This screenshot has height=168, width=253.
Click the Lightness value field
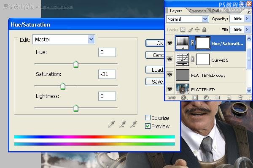tap(107, 96)
